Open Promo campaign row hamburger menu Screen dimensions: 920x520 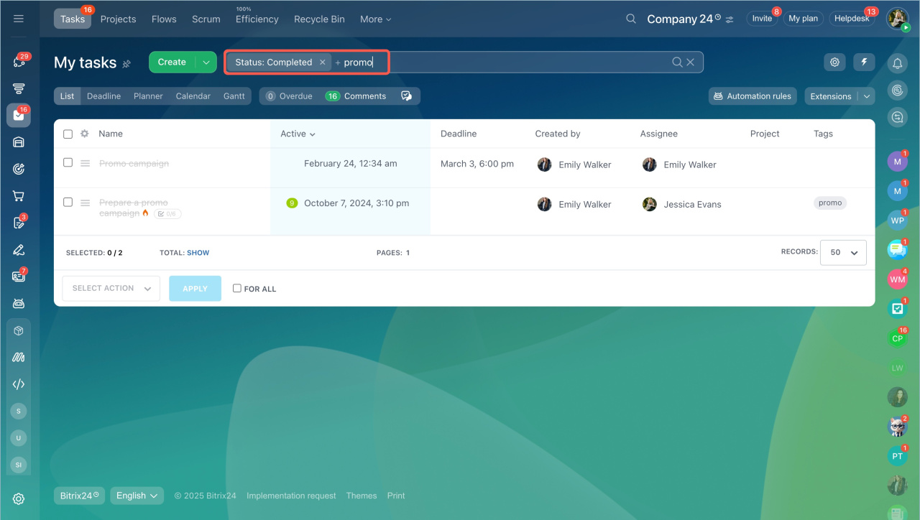tap(85, 164)
